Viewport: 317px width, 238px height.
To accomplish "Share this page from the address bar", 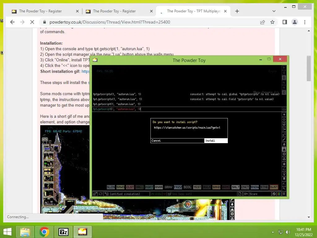I will click(x=263, y=22).
